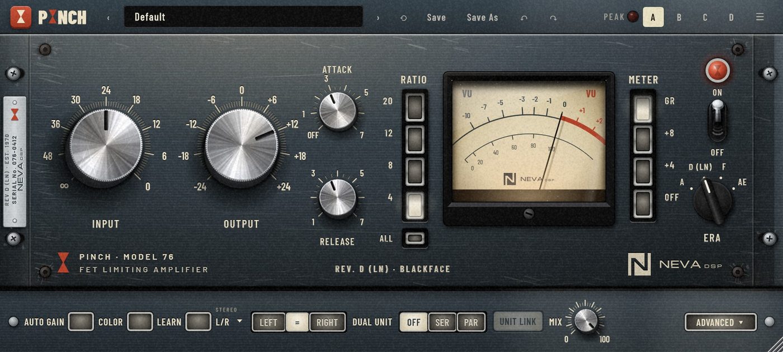Adjust the RELEASE knob

click(x=337, y=197)
